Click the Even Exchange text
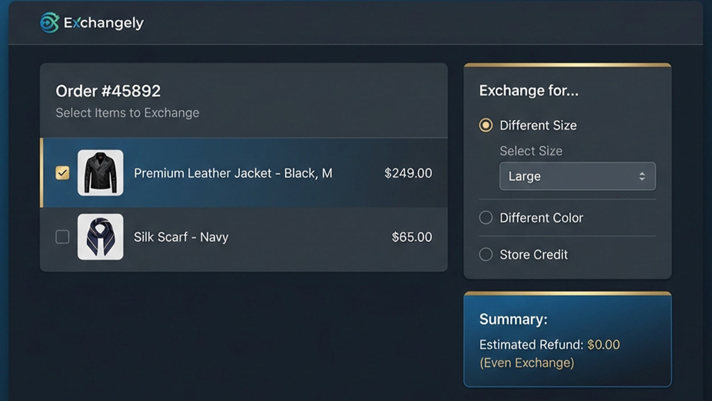This screenshot has width=712, height=401. [527, 363]
